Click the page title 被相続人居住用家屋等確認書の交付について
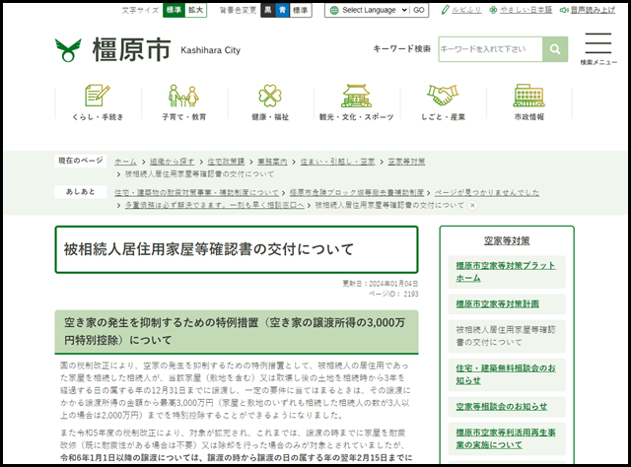Viewport: 631px width, 467px height. tap(208, 249)
